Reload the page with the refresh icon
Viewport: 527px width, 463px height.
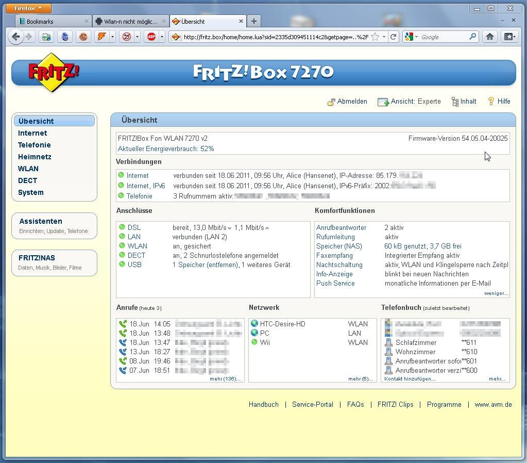[x=393, y=37]
